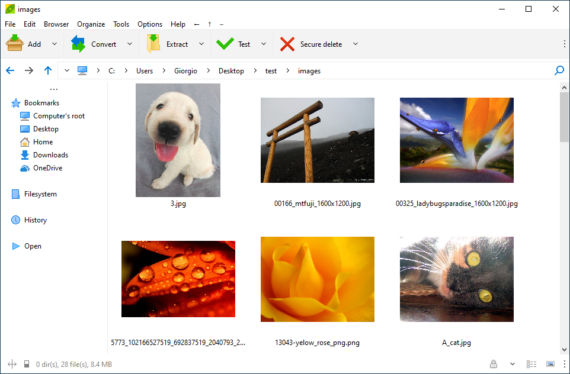Click the red Secure delete icon
This screenshot has height=374, width=570.
(287, 44)
